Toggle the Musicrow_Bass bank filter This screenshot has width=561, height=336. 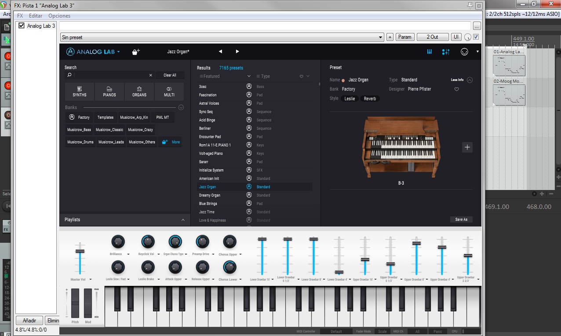point(79,130)
